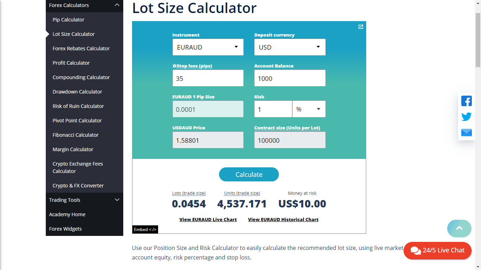Open calculator in new window icon
The height and width of the screenshot is (270, 481).
[x=361, y=27]
